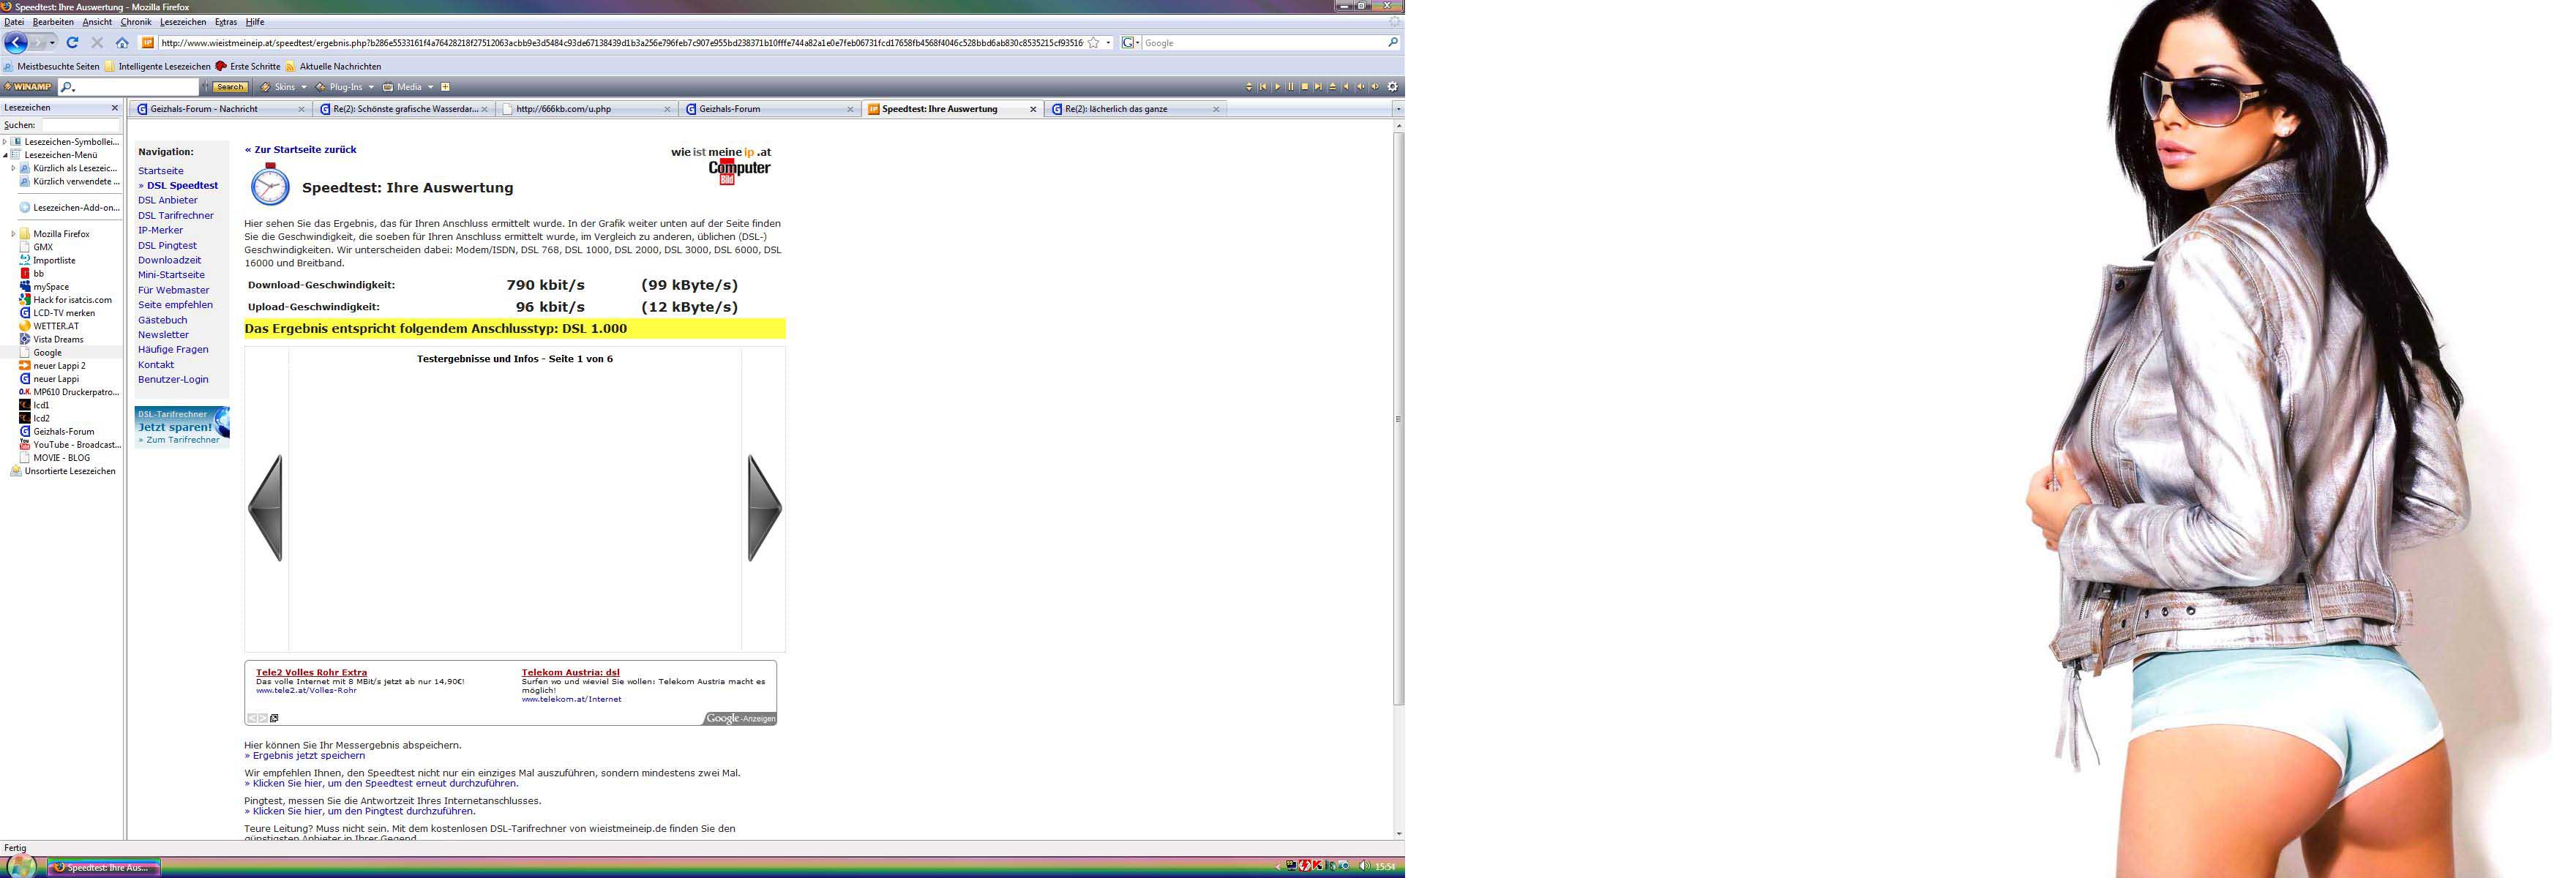Image resolution: width=2576 pixels, height=878 pixels.
Task: Reload the page with the refresh icon
Action: [72, 43]
